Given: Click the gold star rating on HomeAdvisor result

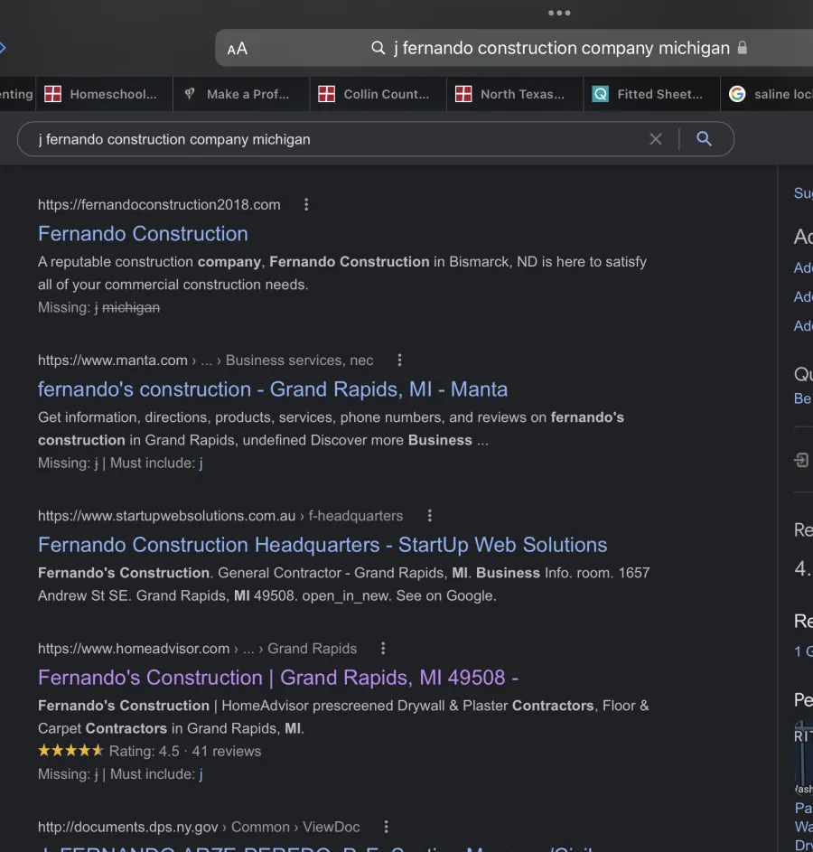Looking at the screenshot, I should pos(70,751).
